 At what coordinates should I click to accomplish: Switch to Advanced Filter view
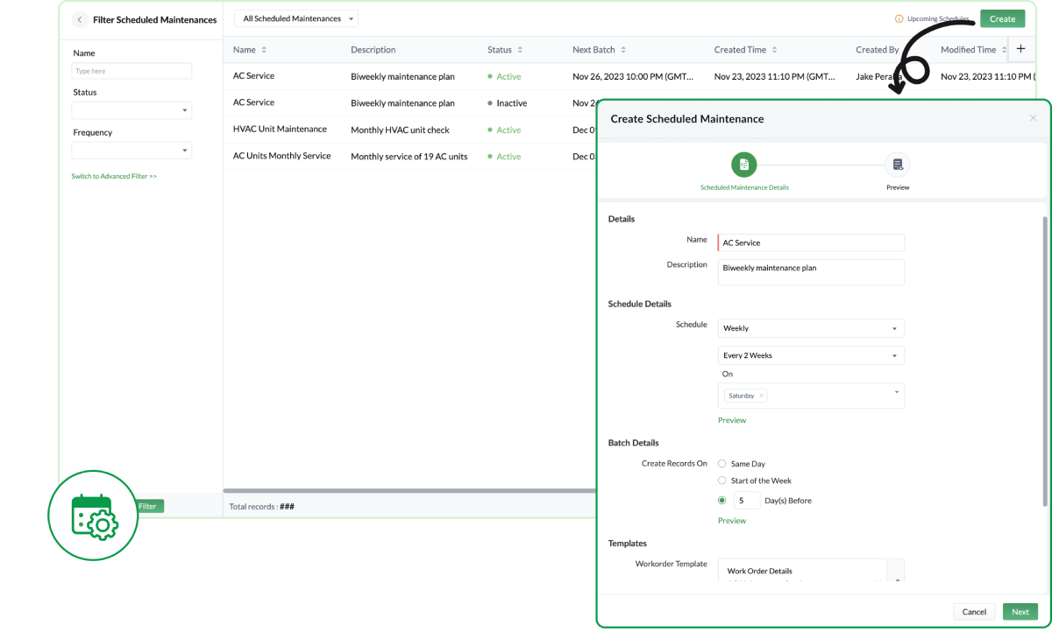(x=114, y=175)
